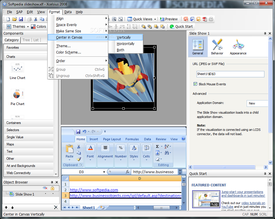275x219 pixels.
Task: Pin the Slide Show 1 properties panel
Action: [265, 33]
